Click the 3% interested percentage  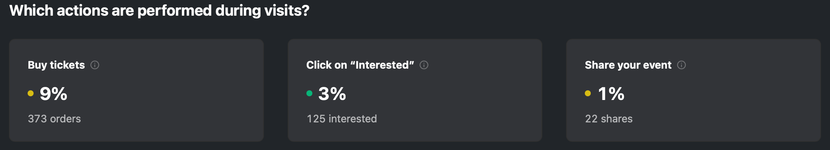pyautogui.click(x=332, y=94)
